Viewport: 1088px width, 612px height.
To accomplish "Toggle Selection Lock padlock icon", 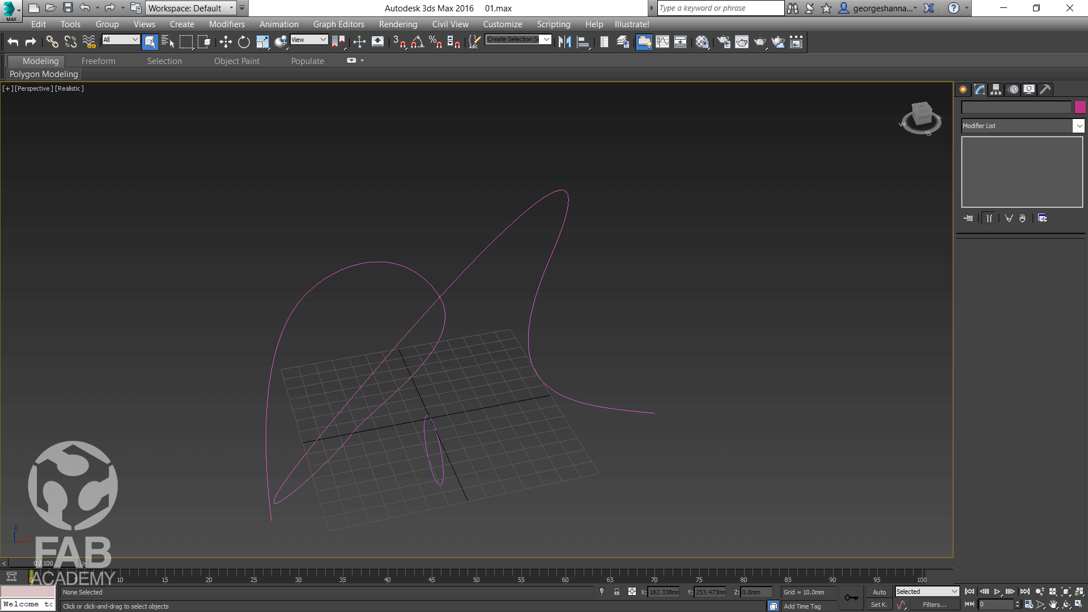I will (x=617, y=592).
